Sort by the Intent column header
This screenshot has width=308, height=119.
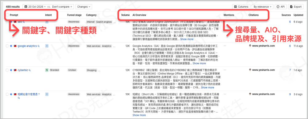click(x=49, y=15)
